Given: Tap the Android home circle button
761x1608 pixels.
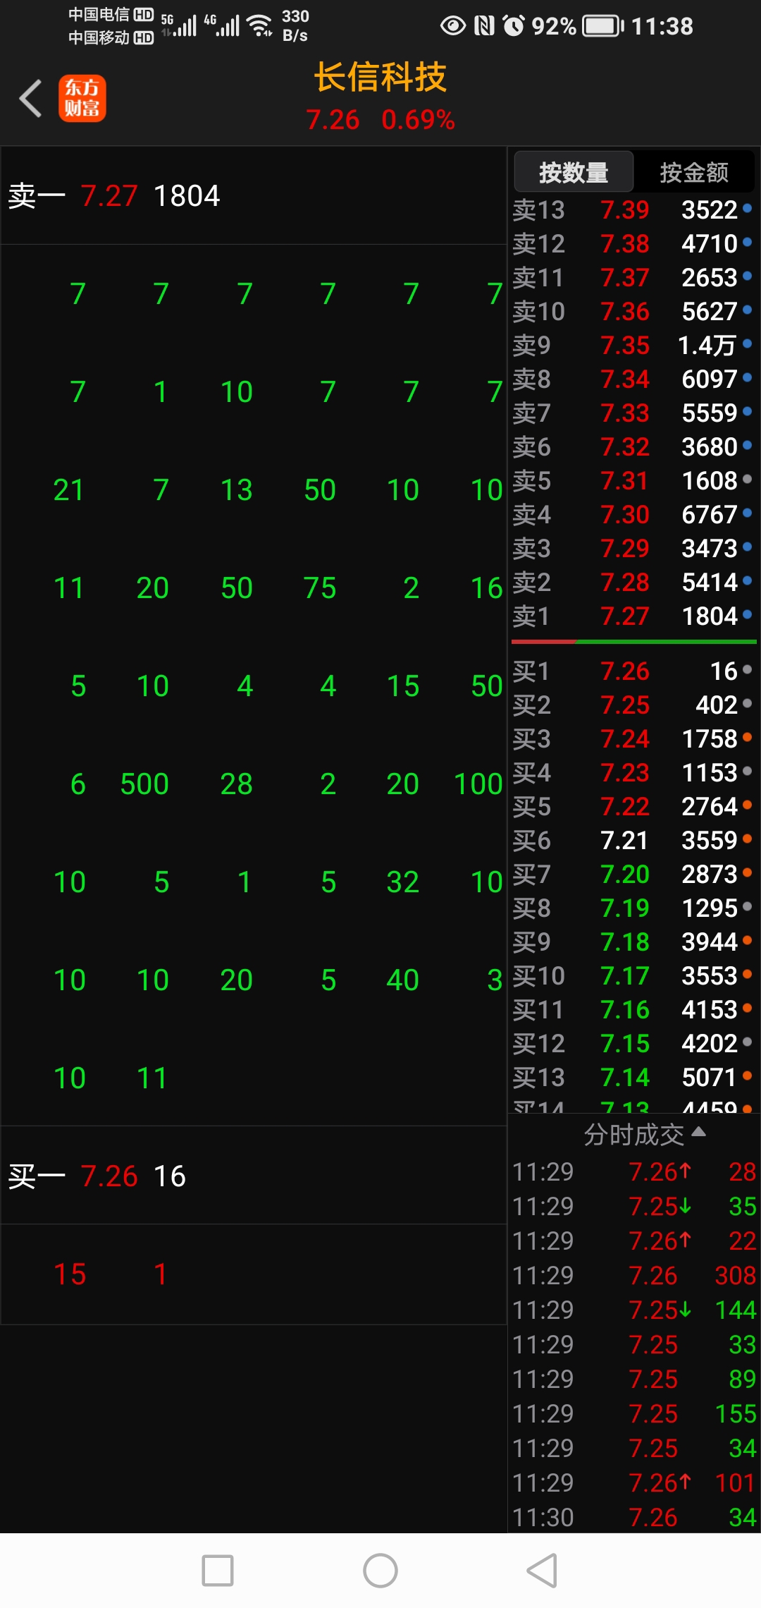Looking at the screenshot, I should click(380, 1571).
